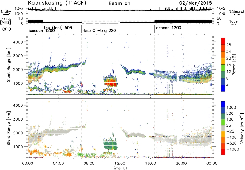Image resolution: width=245 pixels, height=170 pixels.
Task: Click the "rbsp CT-trig 220" CPID label
Action: 99,30
